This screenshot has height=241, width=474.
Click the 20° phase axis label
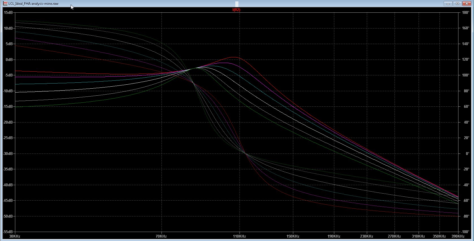(466, 138)
